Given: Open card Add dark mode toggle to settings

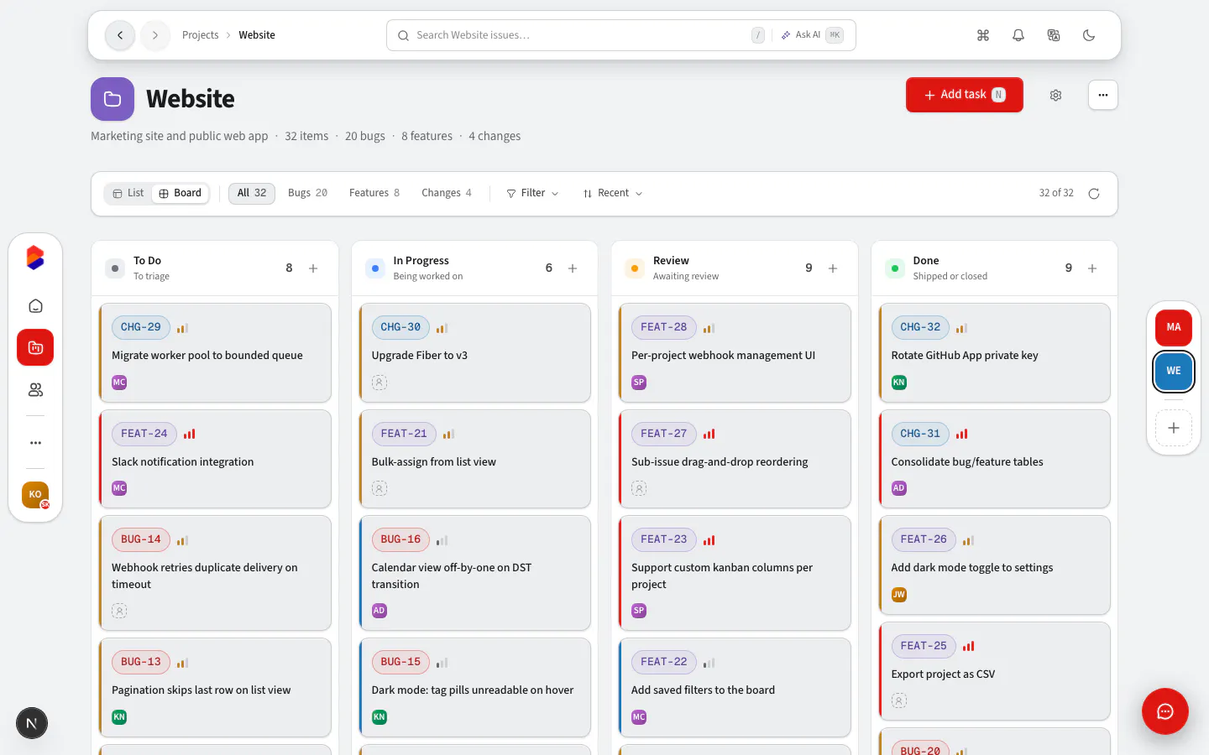Looking at the screenshot, I should coord(995,565).
